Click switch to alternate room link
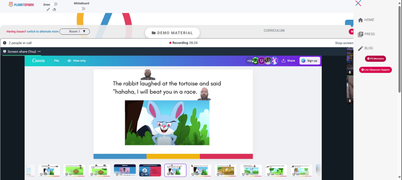This screenshot has width=402, height=180. tap(43, 31)
